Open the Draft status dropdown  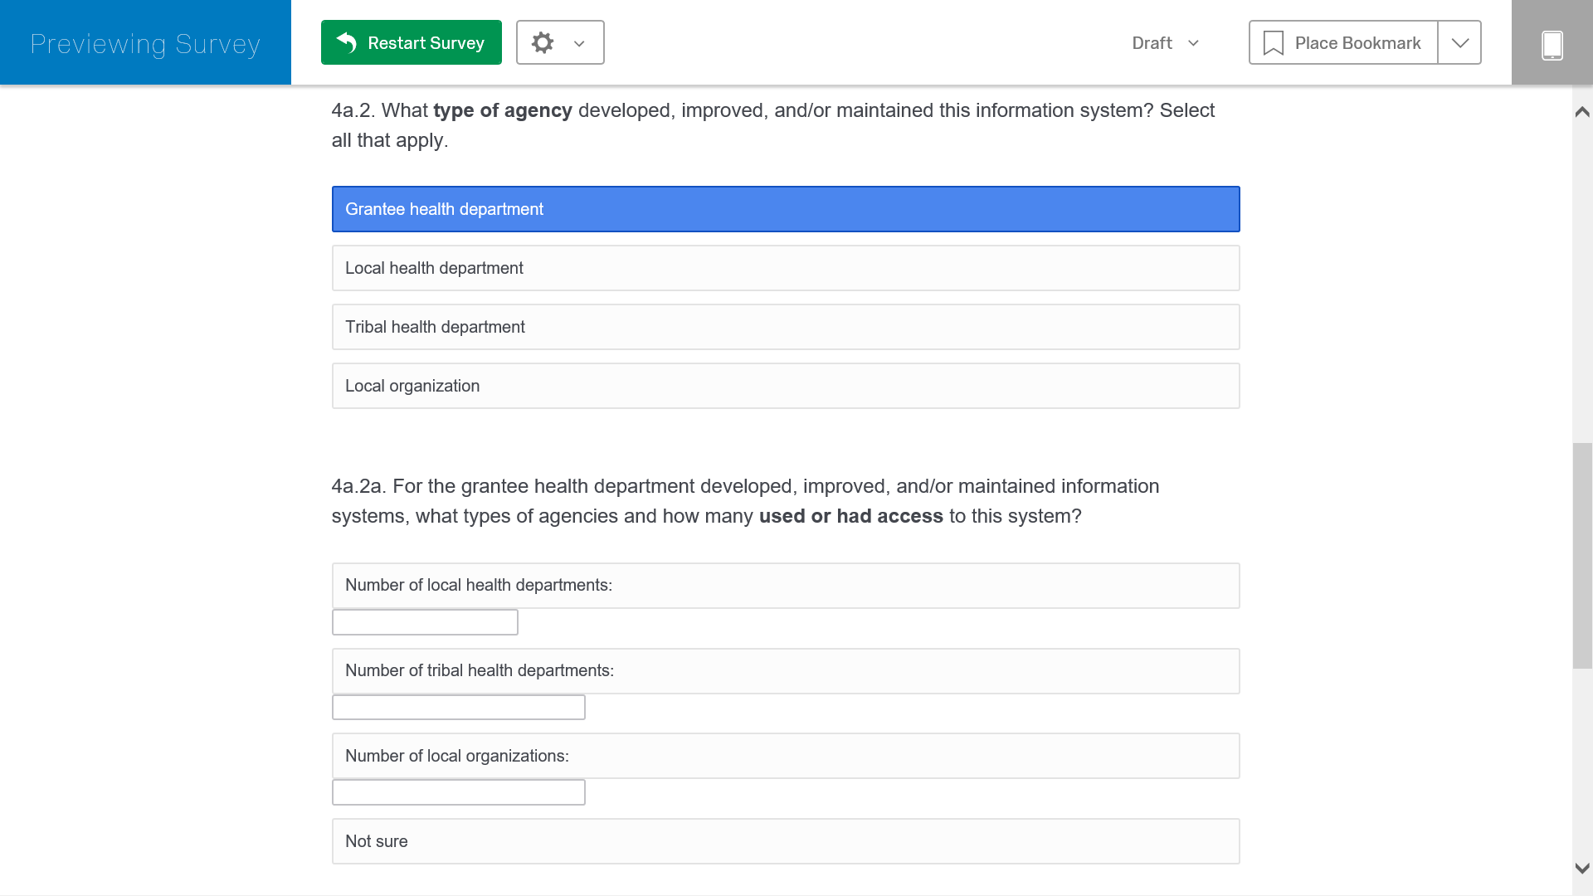pos(1165,43)
